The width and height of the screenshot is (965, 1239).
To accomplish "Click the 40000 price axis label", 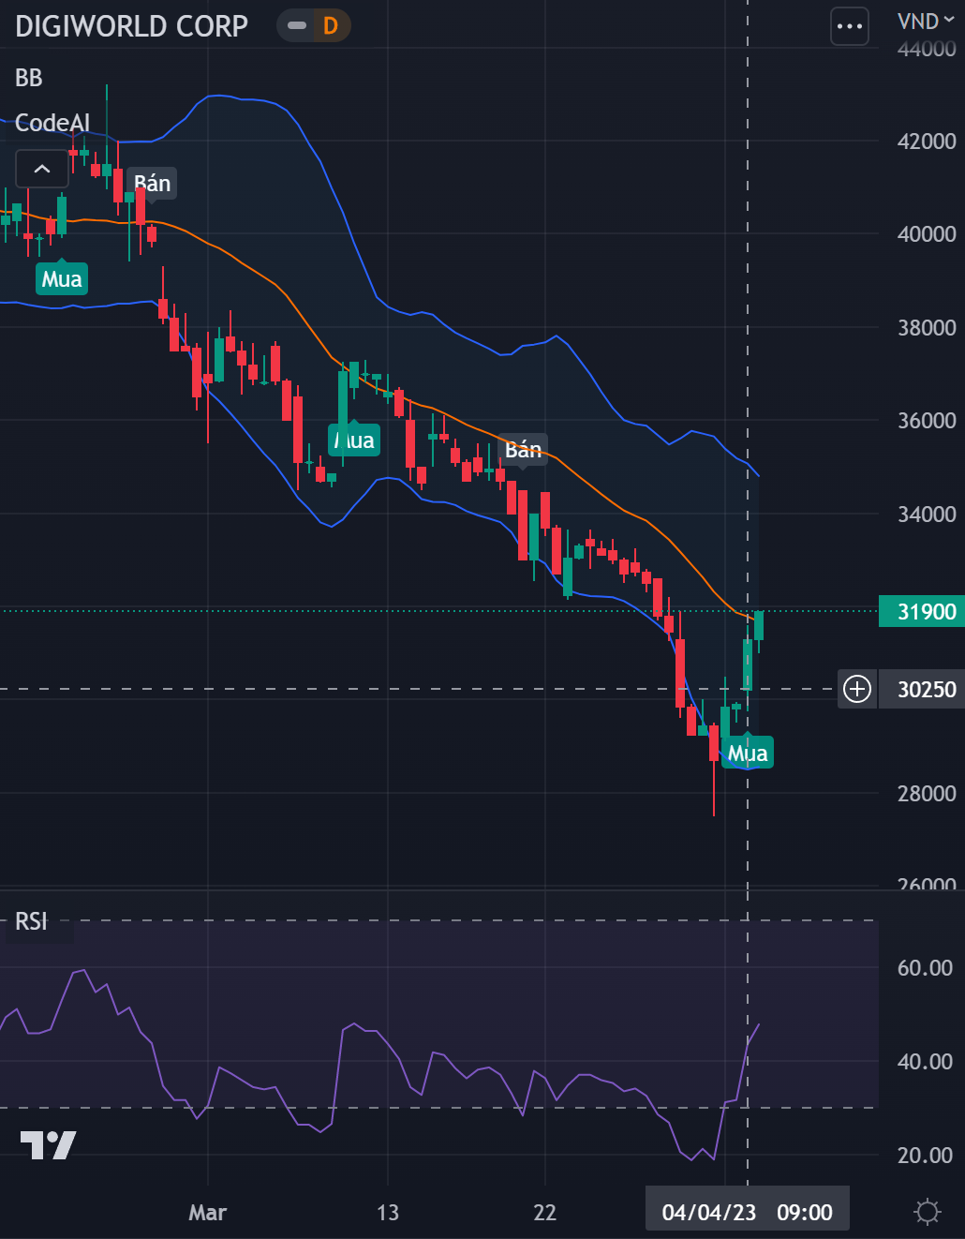I will (x=927, y=234).
